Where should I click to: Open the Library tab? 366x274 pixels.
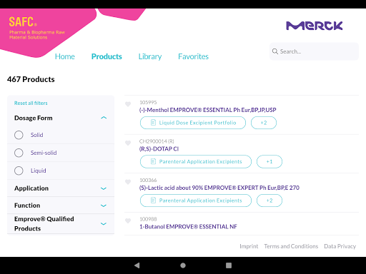pos(150,56)
